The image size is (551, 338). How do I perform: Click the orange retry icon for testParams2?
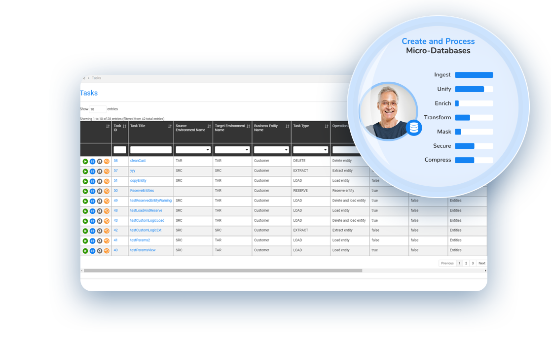pos(106,240)
